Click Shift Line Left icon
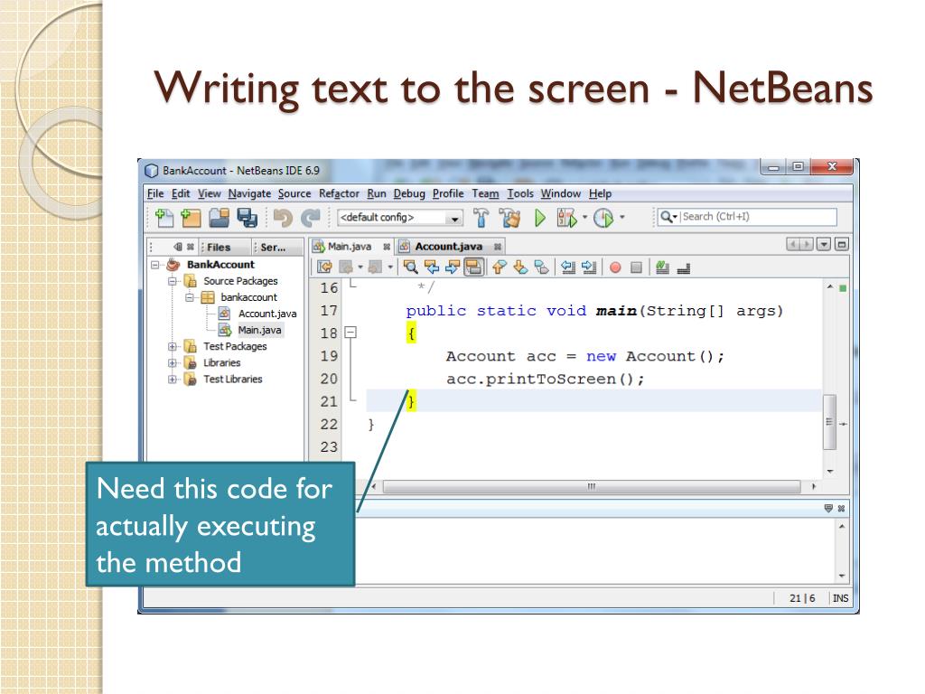925x694 pixels. coord(568,267)
